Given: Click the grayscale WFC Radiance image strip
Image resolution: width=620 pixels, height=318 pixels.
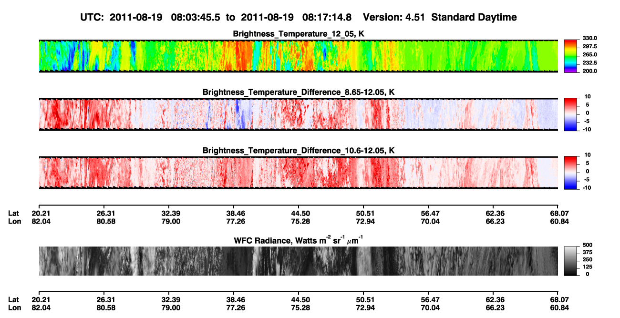Looking at the screenshot, I should point(299,261).
